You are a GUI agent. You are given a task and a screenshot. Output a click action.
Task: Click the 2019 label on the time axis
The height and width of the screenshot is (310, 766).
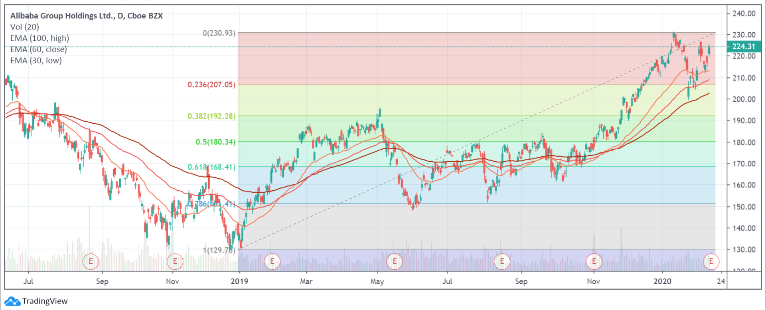click(x=239, y=281)
